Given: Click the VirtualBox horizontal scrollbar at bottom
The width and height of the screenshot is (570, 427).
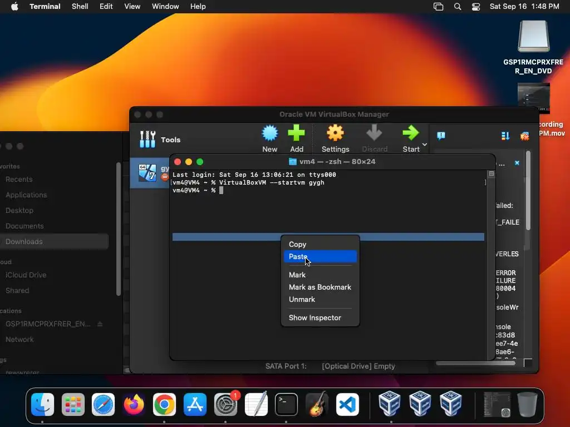Looking at the screenshot, I should pos(475,363).
